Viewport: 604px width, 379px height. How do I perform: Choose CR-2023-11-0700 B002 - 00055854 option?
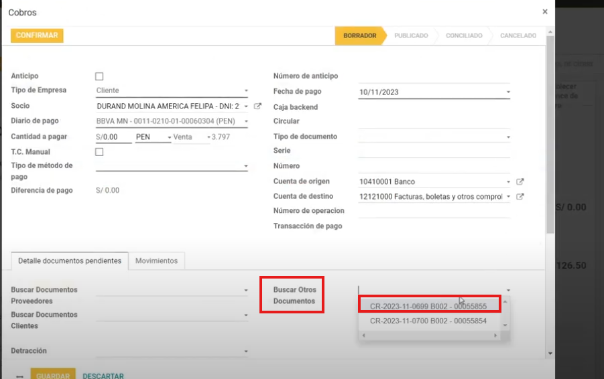click(430, 321)
